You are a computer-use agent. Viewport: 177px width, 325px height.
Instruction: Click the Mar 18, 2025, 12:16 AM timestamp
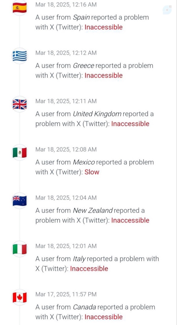coord(66,4)
